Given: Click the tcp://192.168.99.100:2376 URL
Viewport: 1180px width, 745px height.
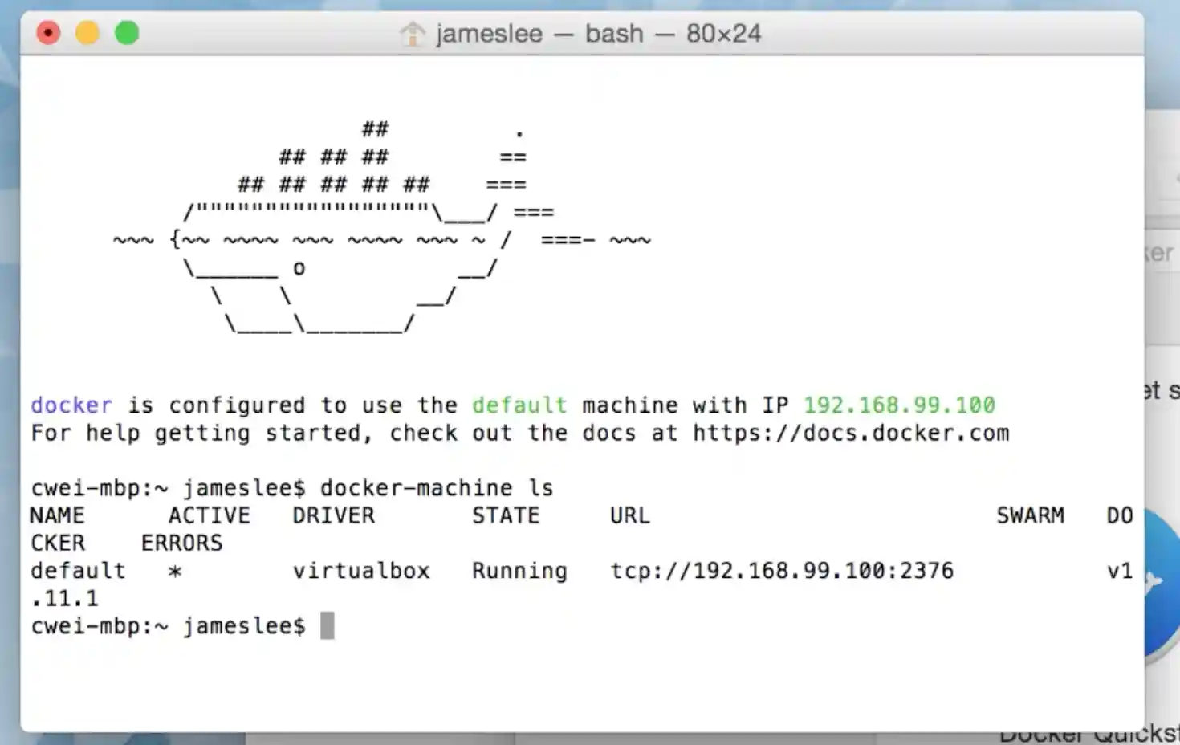Looking at the screenshot, I should [780, 570].
